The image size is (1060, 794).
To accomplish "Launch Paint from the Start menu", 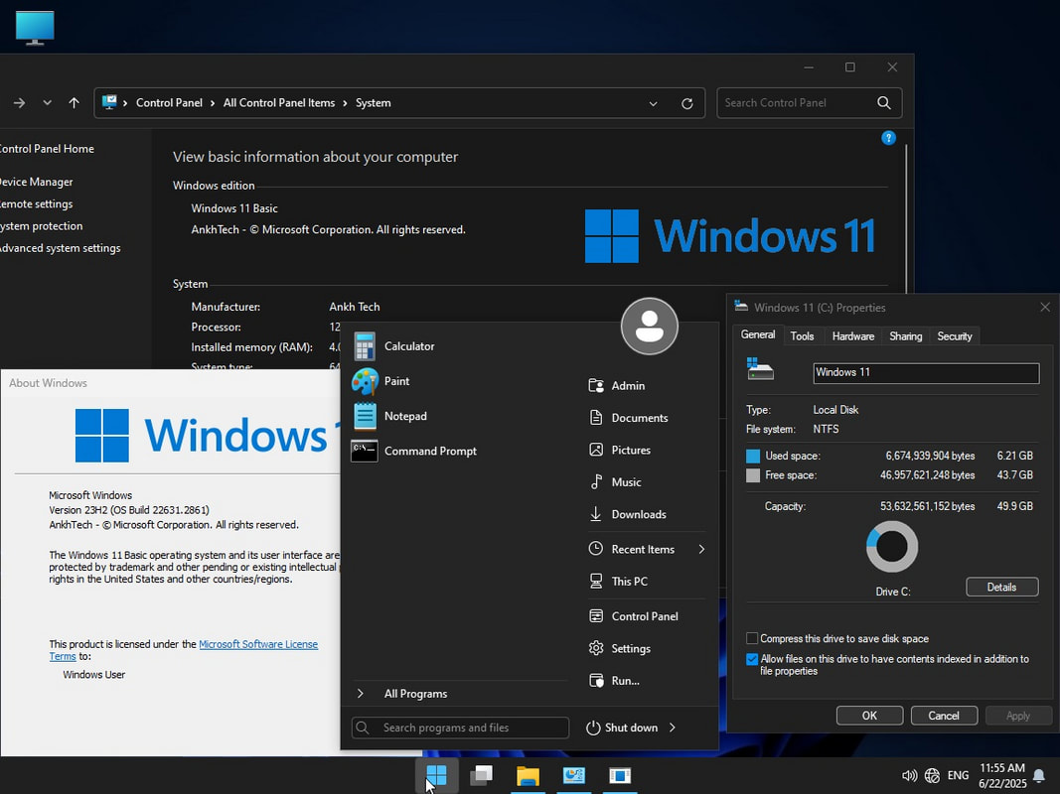I will [381, 381].
